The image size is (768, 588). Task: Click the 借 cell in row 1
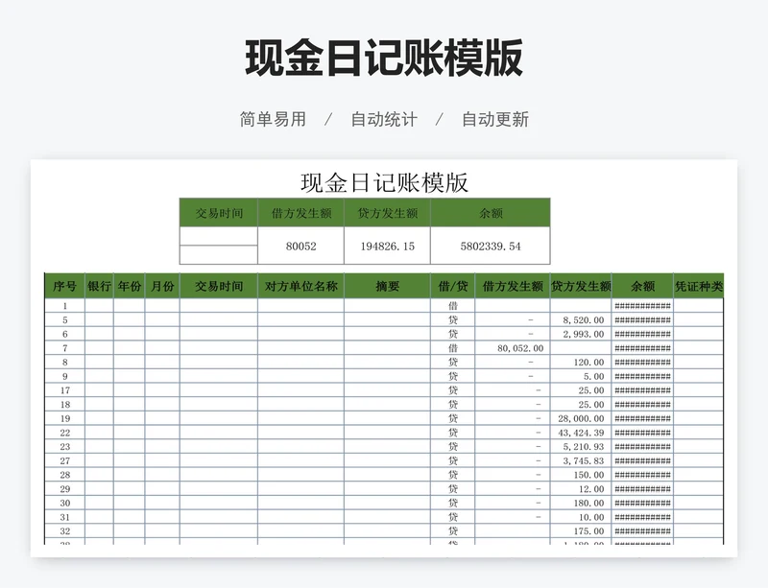point(453,306)
